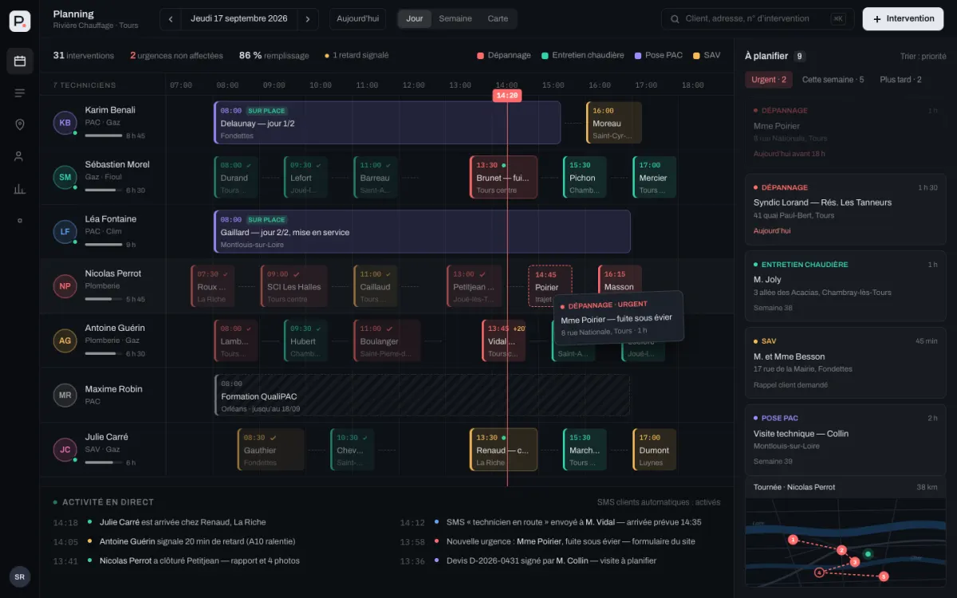This screenshot has width=957, height=598.
Task: Open the Trier : priorité sort dropdown
Action: pos(923,57)
